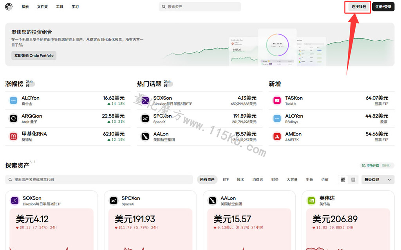This screenshot has width=401, height=250.
Task: Click the 新增 section heading
Action: click(275, 84)
